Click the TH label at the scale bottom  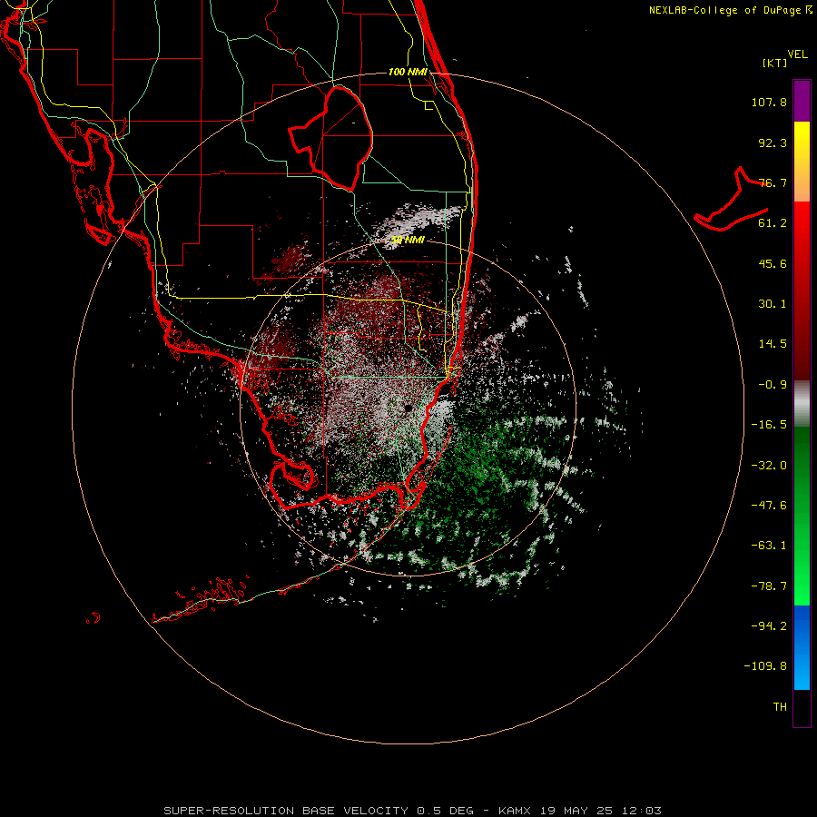tap(780, 707)
